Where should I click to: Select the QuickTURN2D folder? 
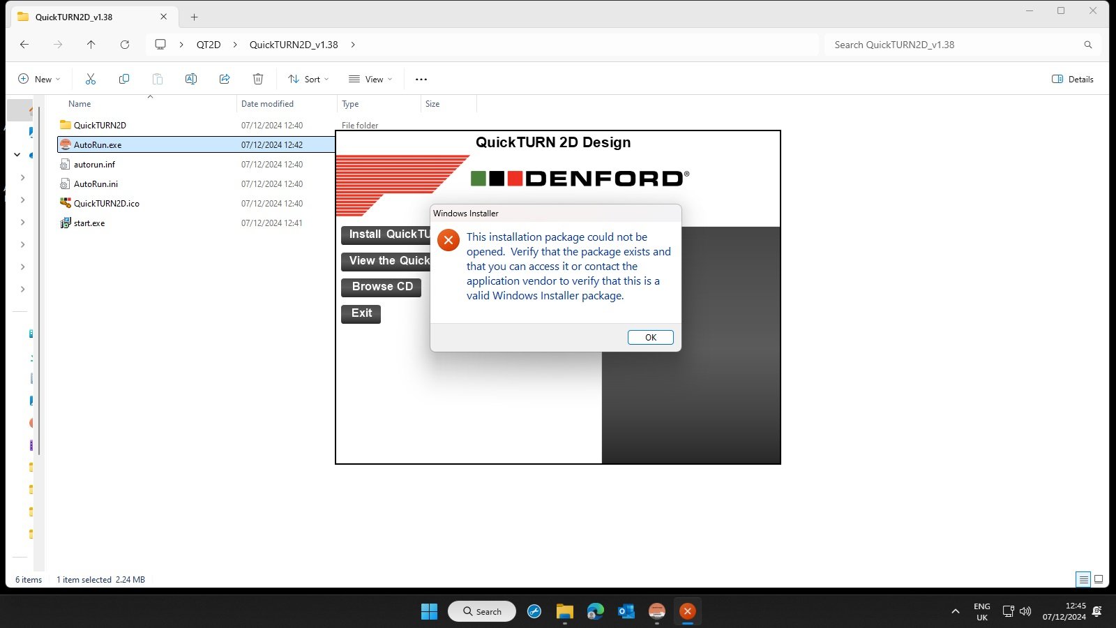[100, 126]
